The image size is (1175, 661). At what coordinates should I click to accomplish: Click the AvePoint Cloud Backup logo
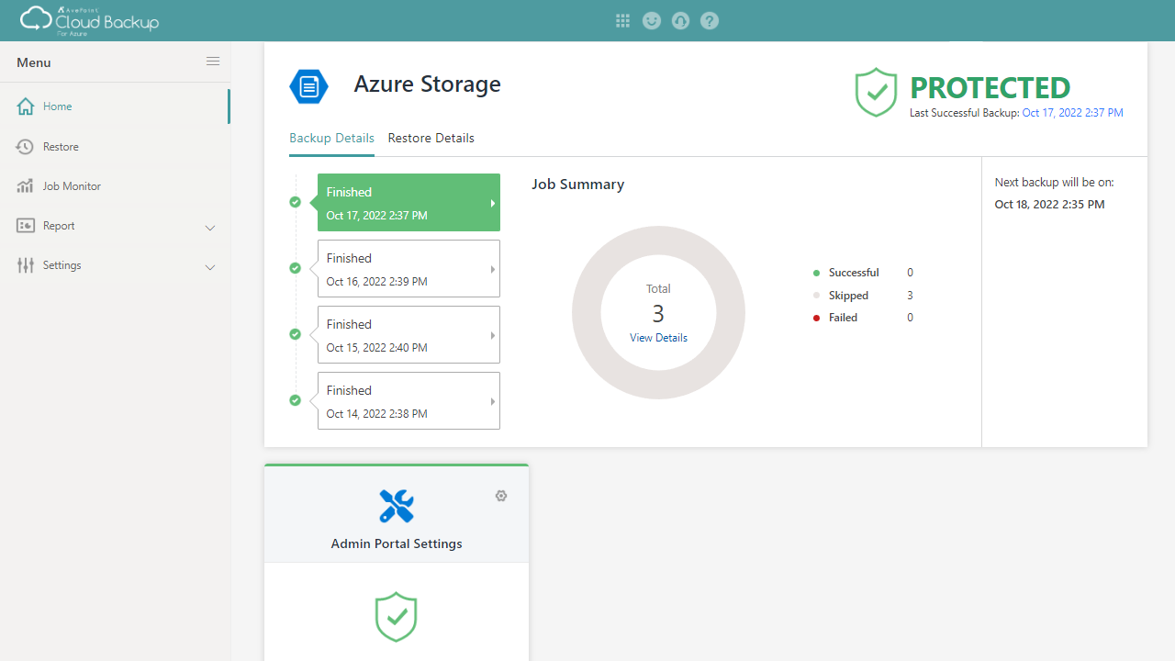coord(89,19)
